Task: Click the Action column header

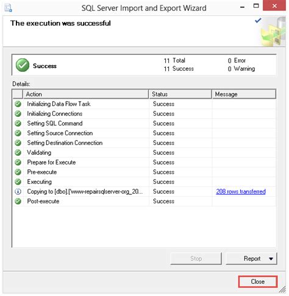Action: (x=85, y=94)
